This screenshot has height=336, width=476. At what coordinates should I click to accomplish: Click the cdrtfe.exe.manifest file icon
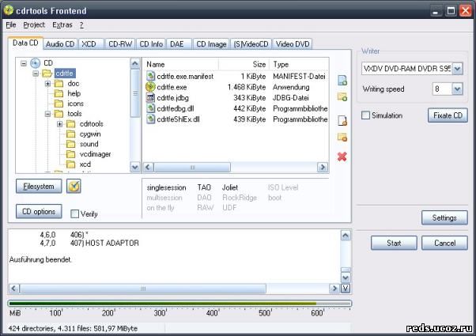click(x=150, y=76)
